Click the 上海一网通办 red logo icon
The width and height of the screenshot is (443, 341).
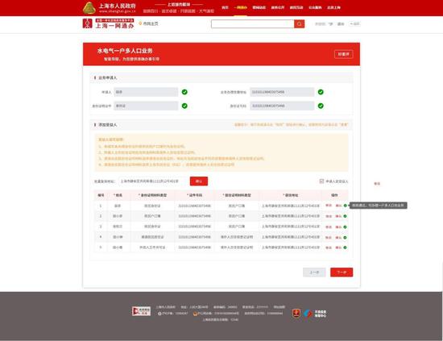[87, 23]
